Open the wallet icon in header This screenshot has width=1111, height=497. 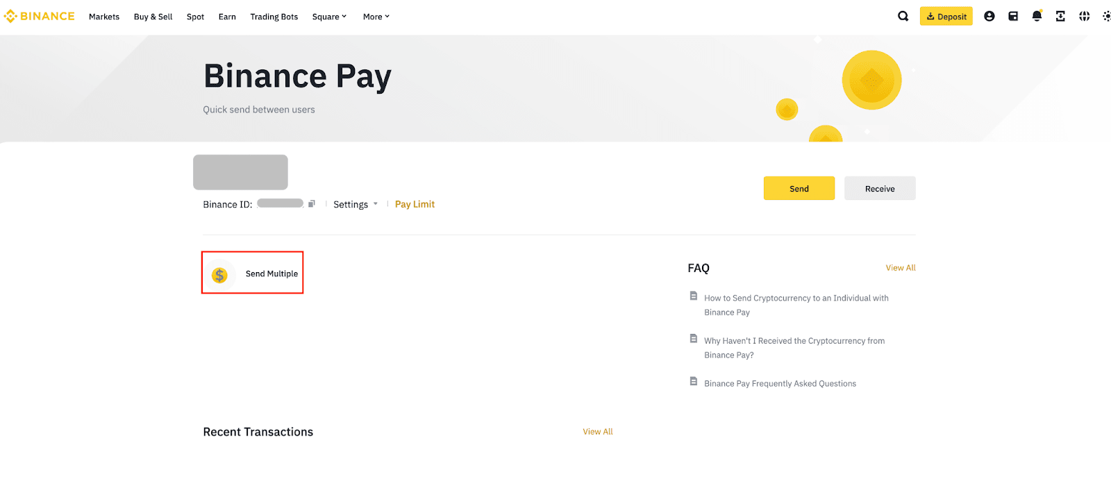point(1013,16)
